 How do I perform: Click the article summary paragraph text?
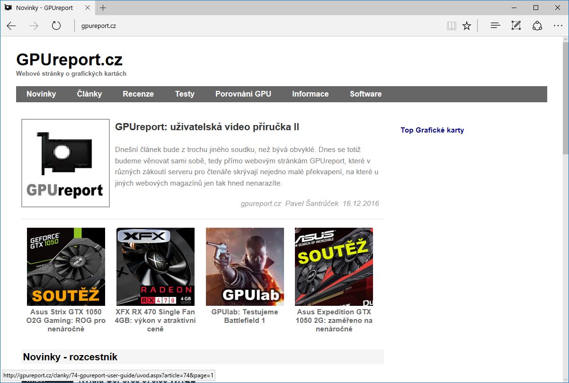[247, 166]
